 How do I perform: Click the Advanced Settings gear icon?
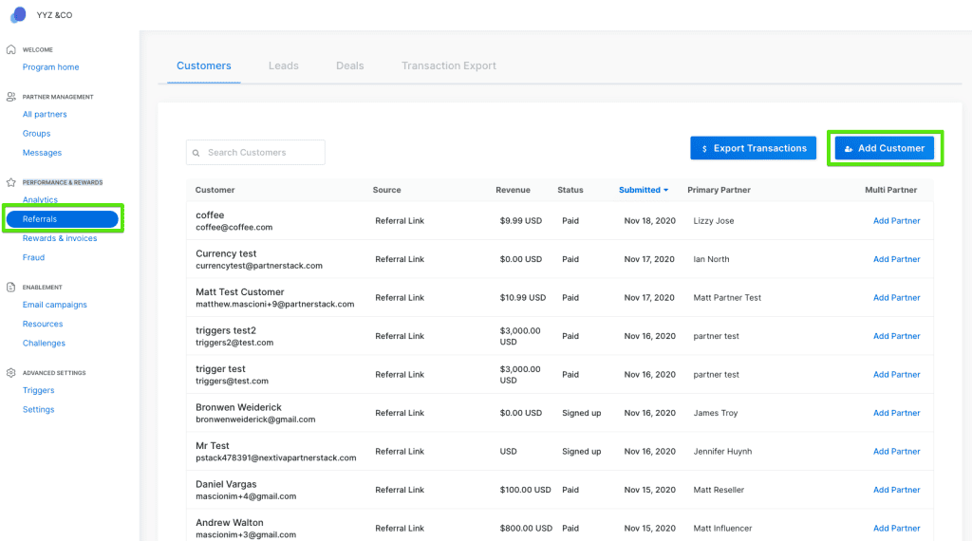pos(11,372)
